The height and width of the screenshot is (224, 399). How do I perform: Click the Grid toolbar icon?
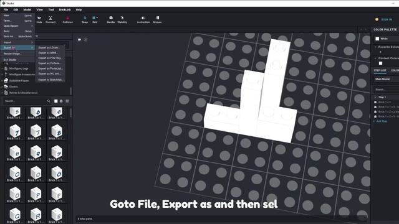(x=94, y=18)
